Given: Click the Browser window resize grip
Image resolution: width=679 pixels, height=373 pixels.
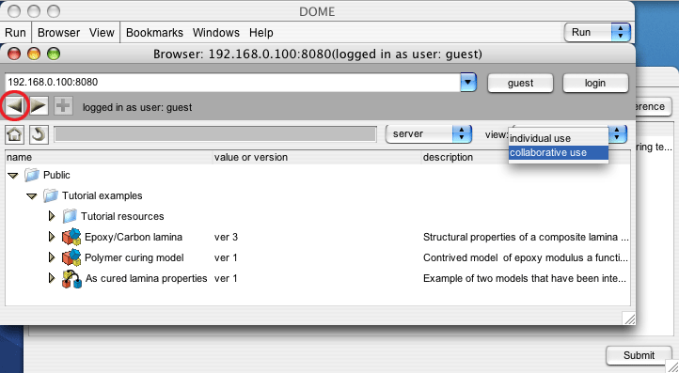Looking at the screenshot, I should (x=629, y=319).
